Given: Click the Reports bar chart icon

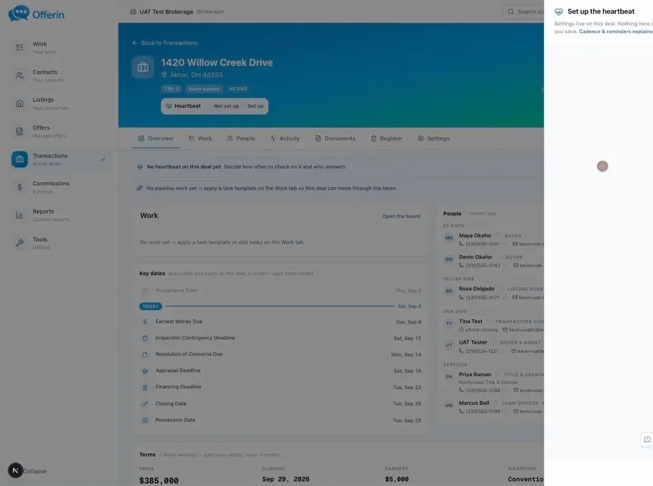Looking at the screenshot, I should click(x=20, y=215).
